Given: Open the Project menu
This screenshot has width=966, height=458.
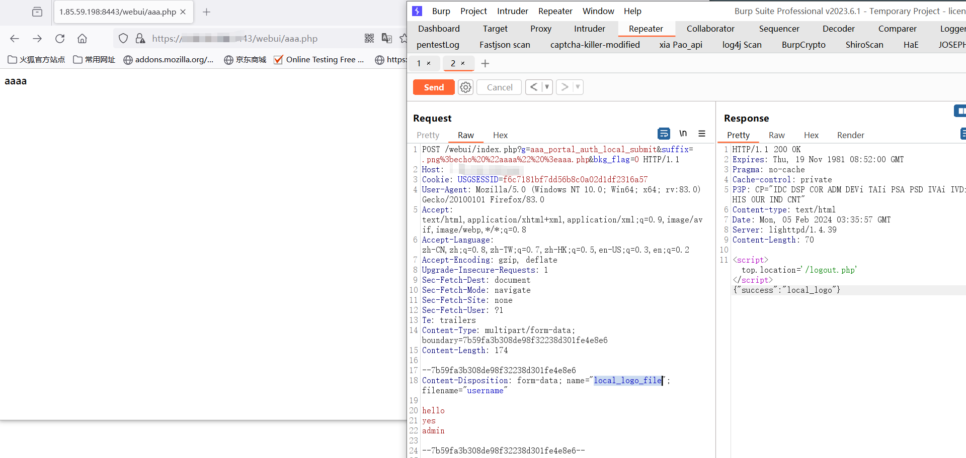Looking at the screenshot, I should click(x=473, y=11).
